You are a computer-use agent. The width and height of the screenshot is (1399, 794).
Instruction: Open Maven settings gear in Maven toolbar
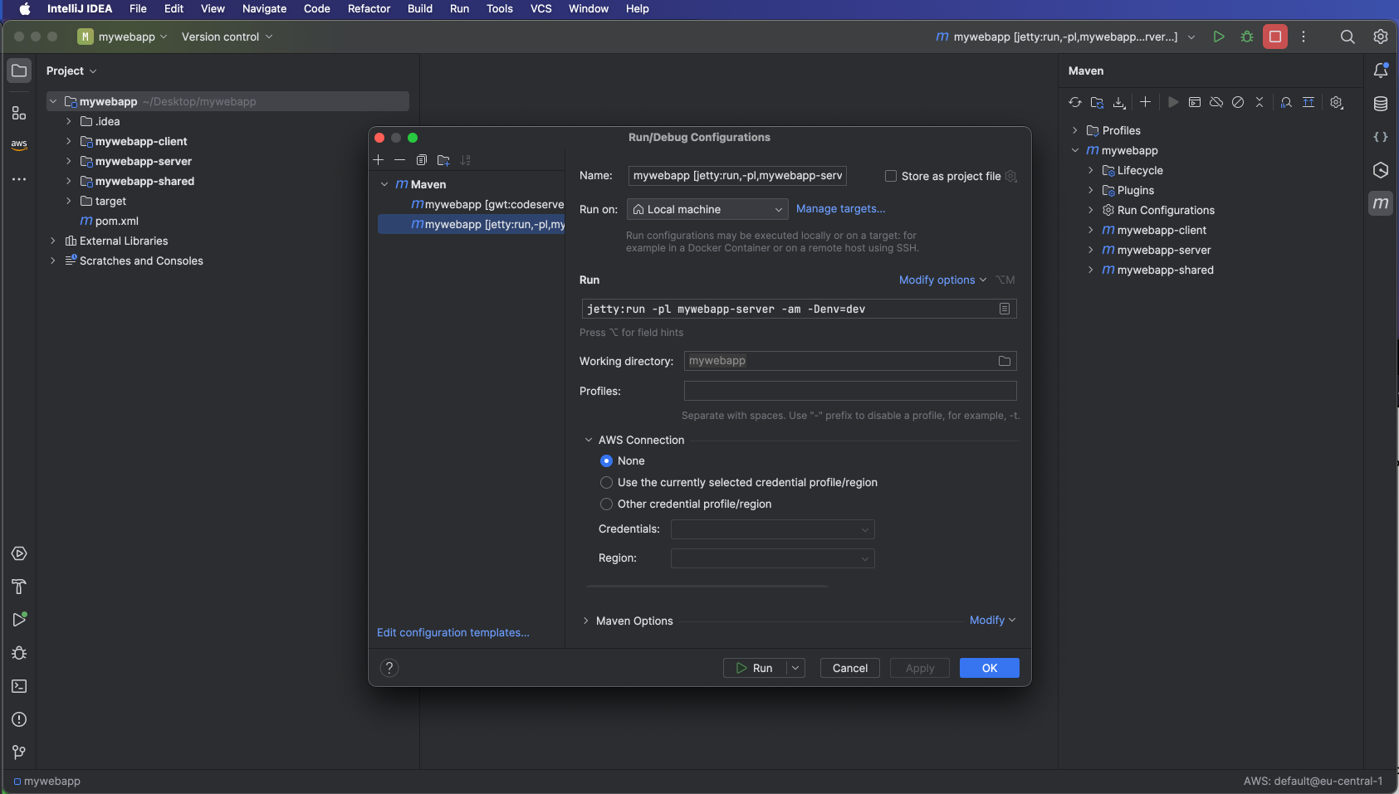tap(1336, 102)
